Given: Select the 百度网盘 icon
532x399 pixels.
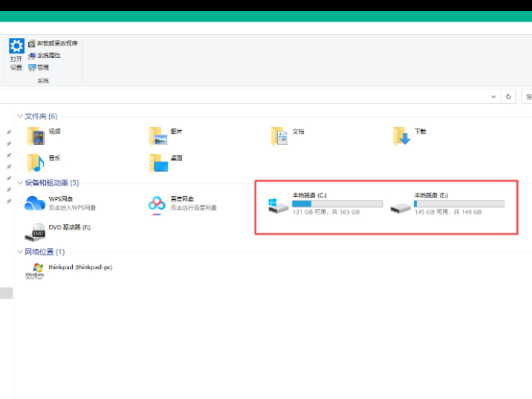Looking at the screenshot, I should [157, 204].
